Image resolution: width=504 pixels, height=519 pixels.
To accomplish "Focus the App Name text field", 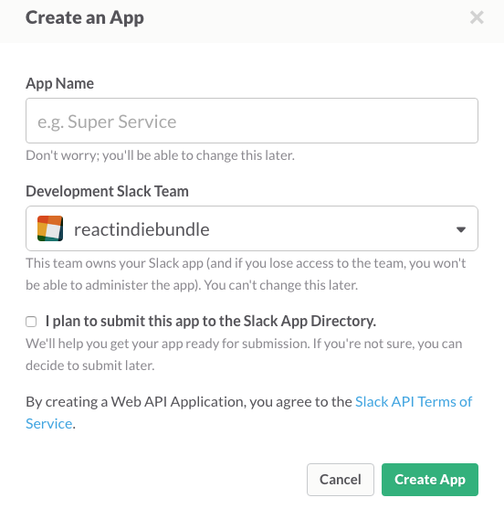I will 252,121.
